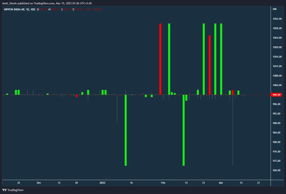The width and height of the screenshot is (286, 194).
Task: Click the open price value in legend
Action: click(43, 9)
